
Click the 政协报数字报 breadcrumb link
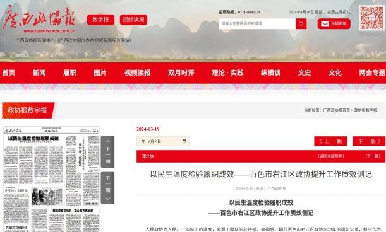[x=366, y=110]
